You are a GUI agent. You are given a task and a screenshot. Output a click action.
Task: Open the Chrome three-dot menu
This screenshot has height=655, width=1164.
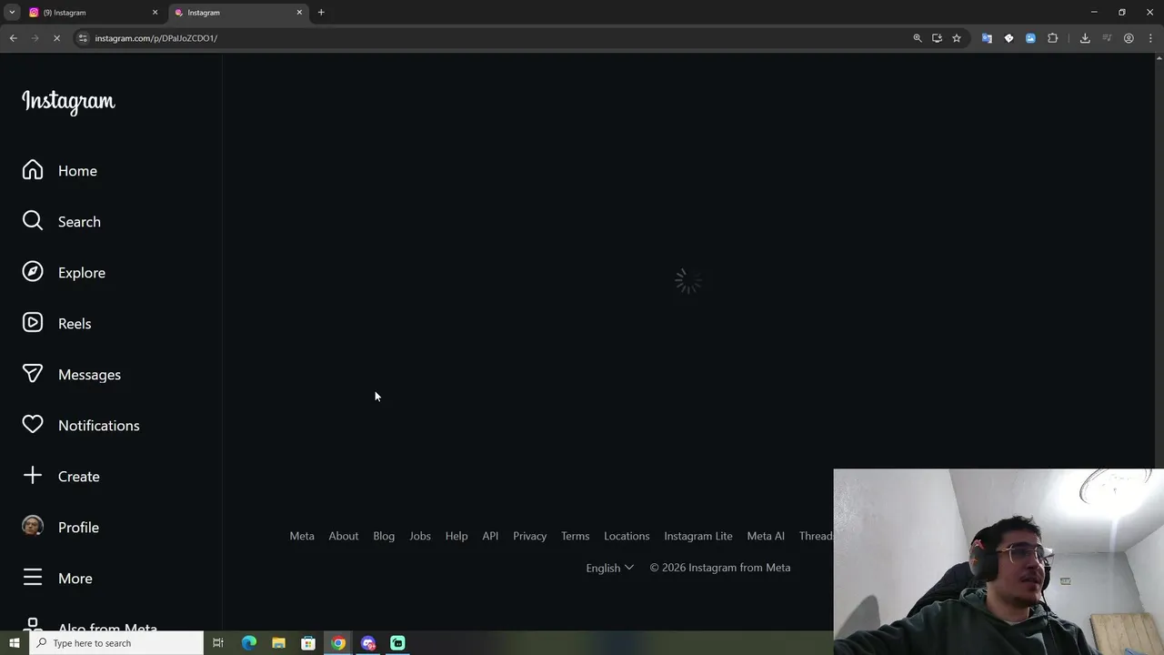click(1151, 38)
